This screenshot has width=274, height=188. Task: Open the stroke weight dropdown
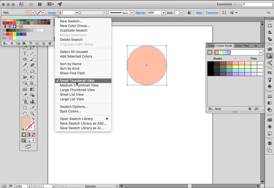[x=77, y=13]
